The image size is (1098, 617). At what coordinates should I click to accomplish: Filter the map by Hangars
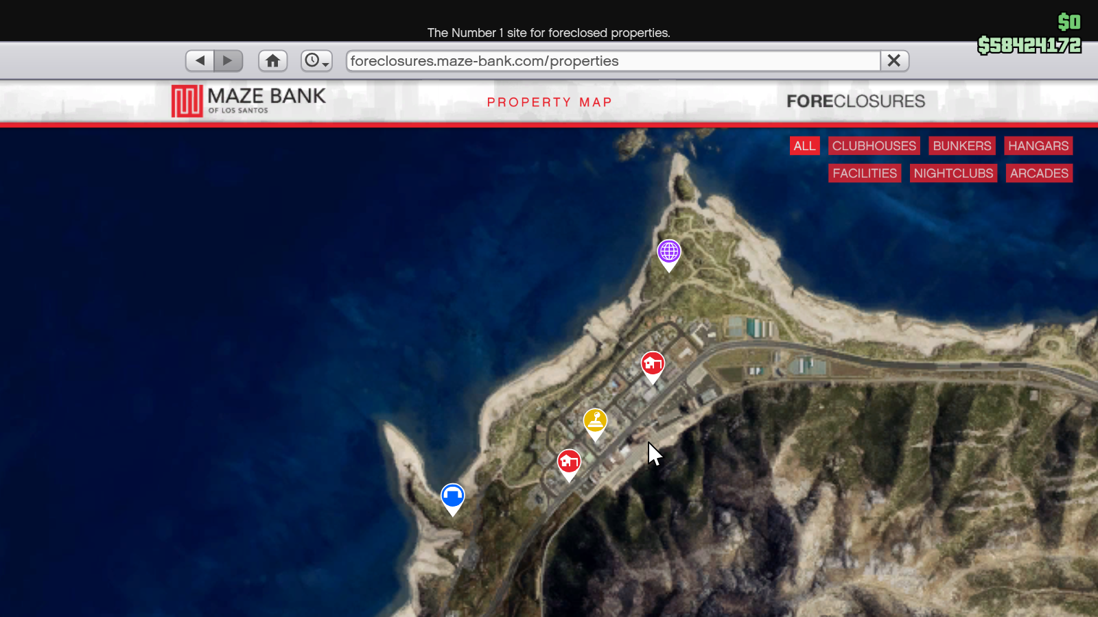1038,146
